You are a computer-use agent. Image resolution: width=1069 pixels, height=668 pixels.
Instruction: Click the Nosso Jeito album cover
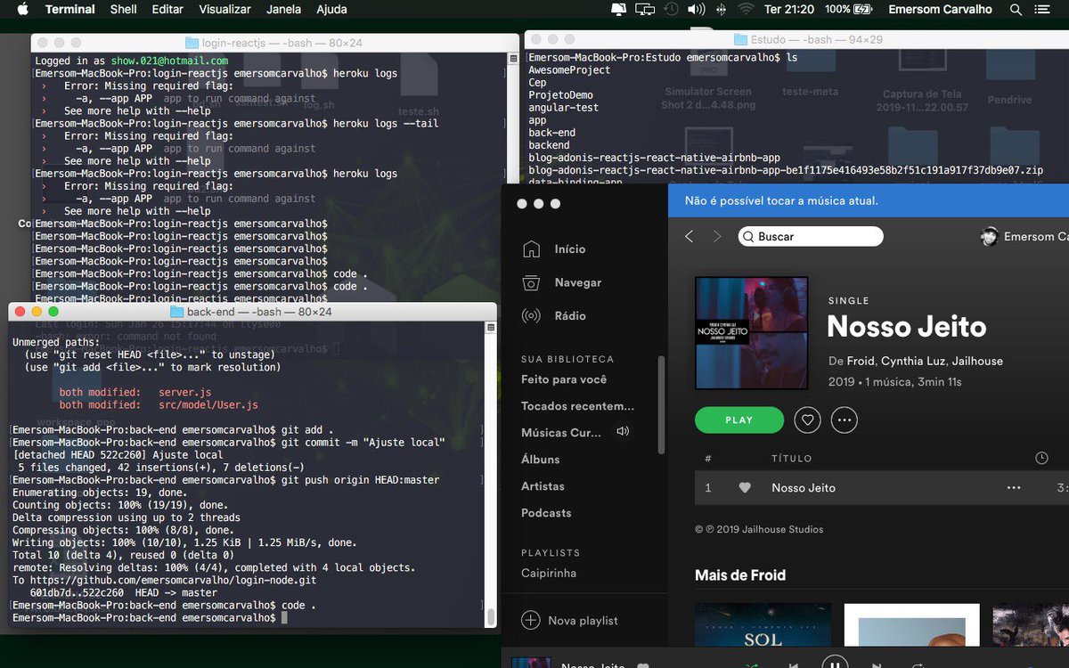[752, 333]
